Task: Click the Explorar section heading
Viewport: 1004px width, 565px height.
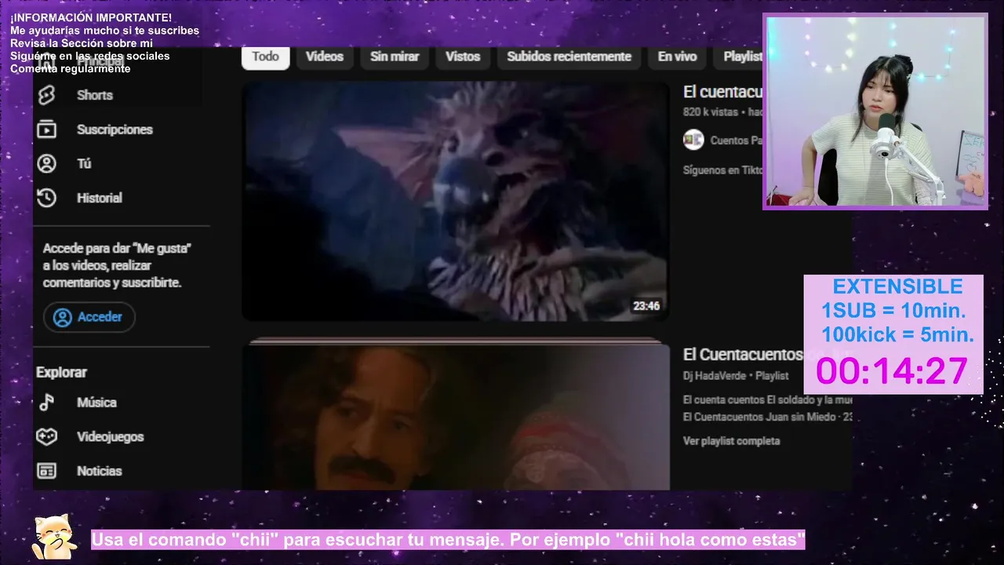Action: click(61, 372)
